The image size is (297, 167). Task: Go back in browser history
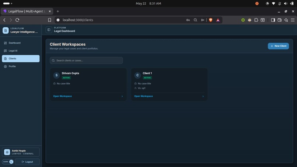tap(4, 20)
